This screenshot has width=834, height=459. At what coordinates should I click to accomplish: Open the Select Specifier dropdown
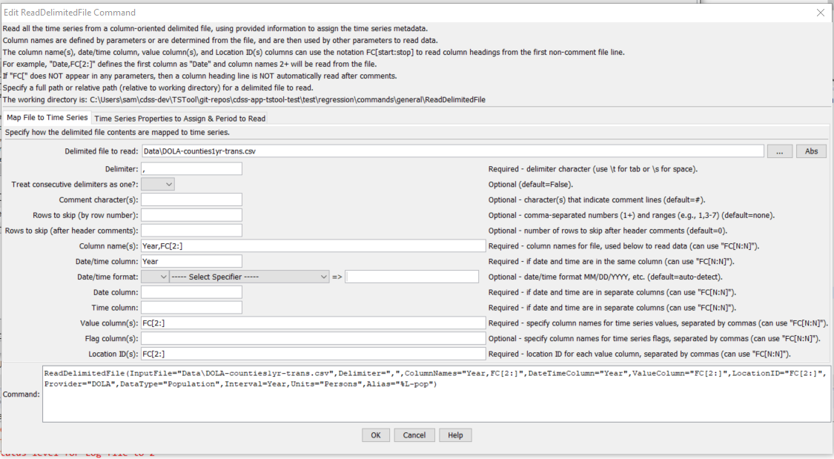249,277
